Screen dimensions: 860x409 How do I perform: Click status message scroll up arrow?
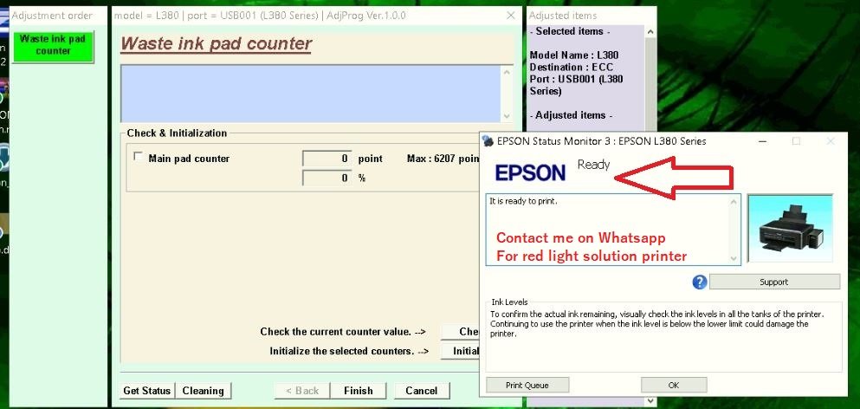tap(734, 202)
